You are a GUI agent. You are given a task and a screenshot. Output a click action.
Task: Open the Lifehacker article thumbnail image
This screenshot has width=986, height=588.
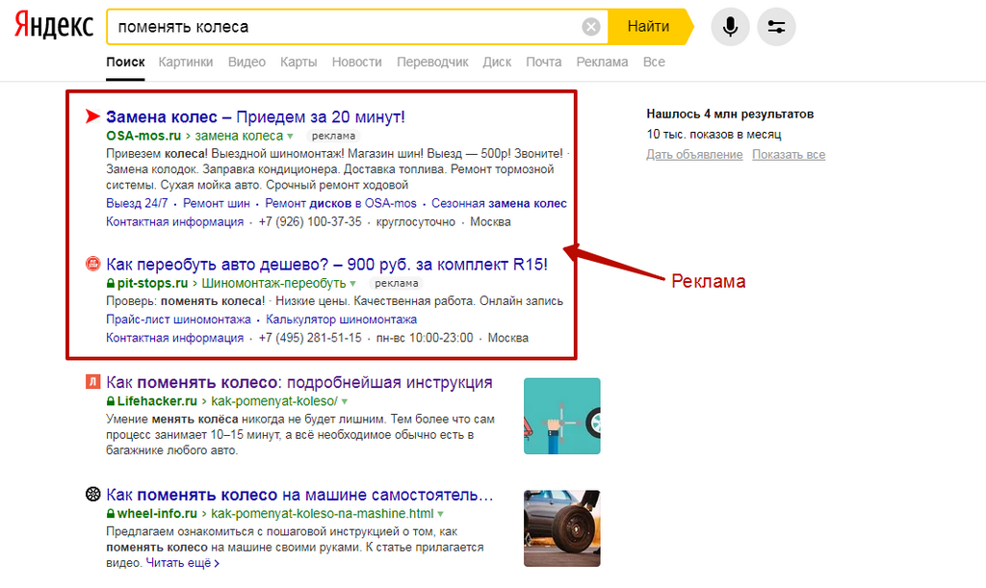(562, 416)
